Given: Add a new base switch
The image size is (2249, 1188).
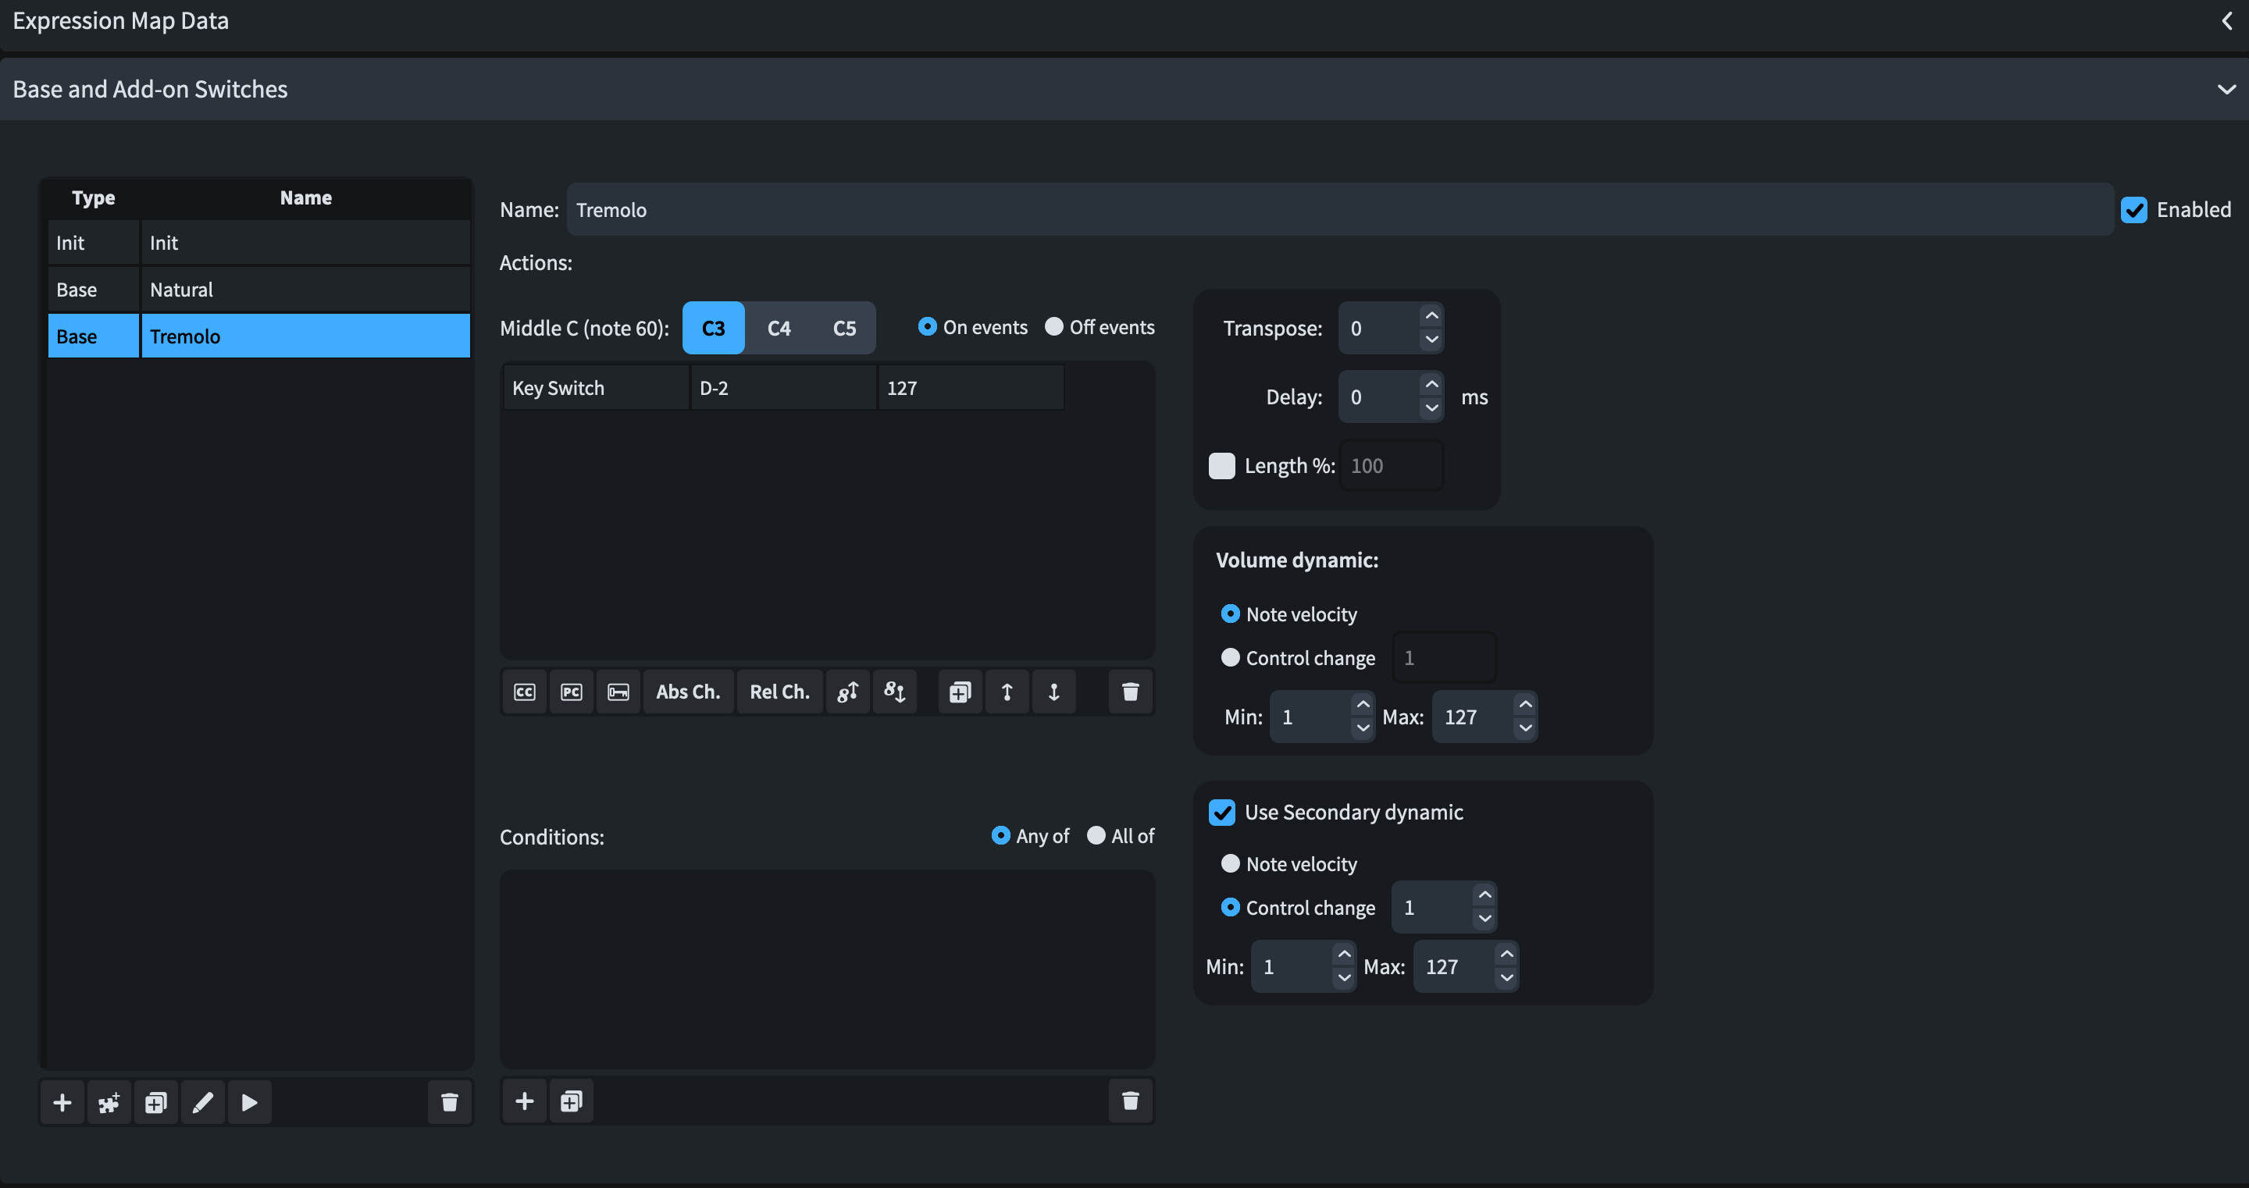Looking at the screenshot, I should tap(62, 1102).
